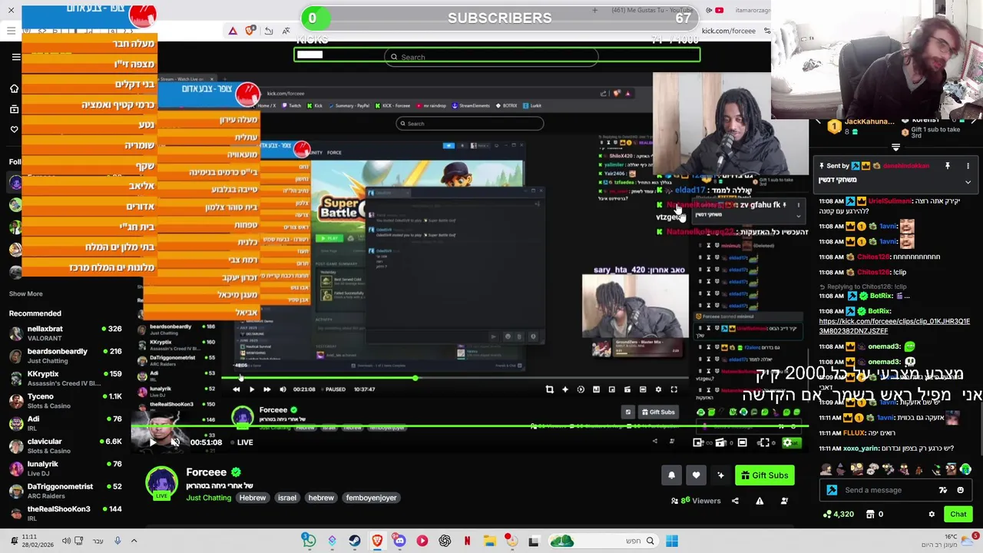Toggle theater mode in the main player
The image size is (983, 553).
pyautogui.click(x=742, y=442)
